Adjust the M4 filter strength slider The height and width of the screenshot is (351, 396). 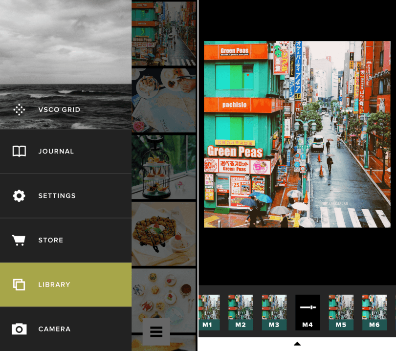coord(308,307)
